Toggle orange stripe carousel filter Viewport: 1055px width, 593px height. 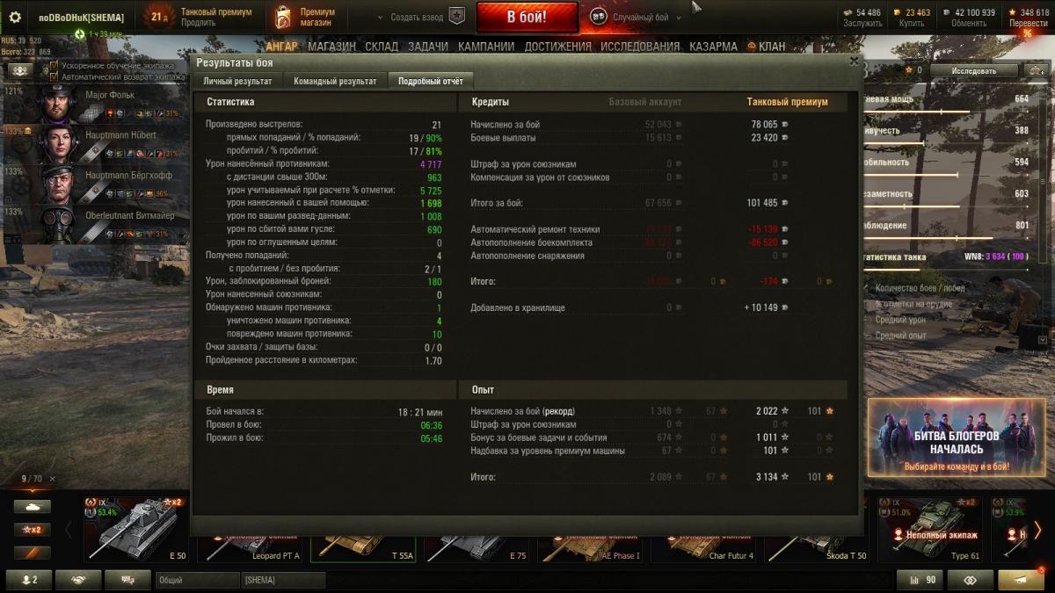click(x=32, y=553)
